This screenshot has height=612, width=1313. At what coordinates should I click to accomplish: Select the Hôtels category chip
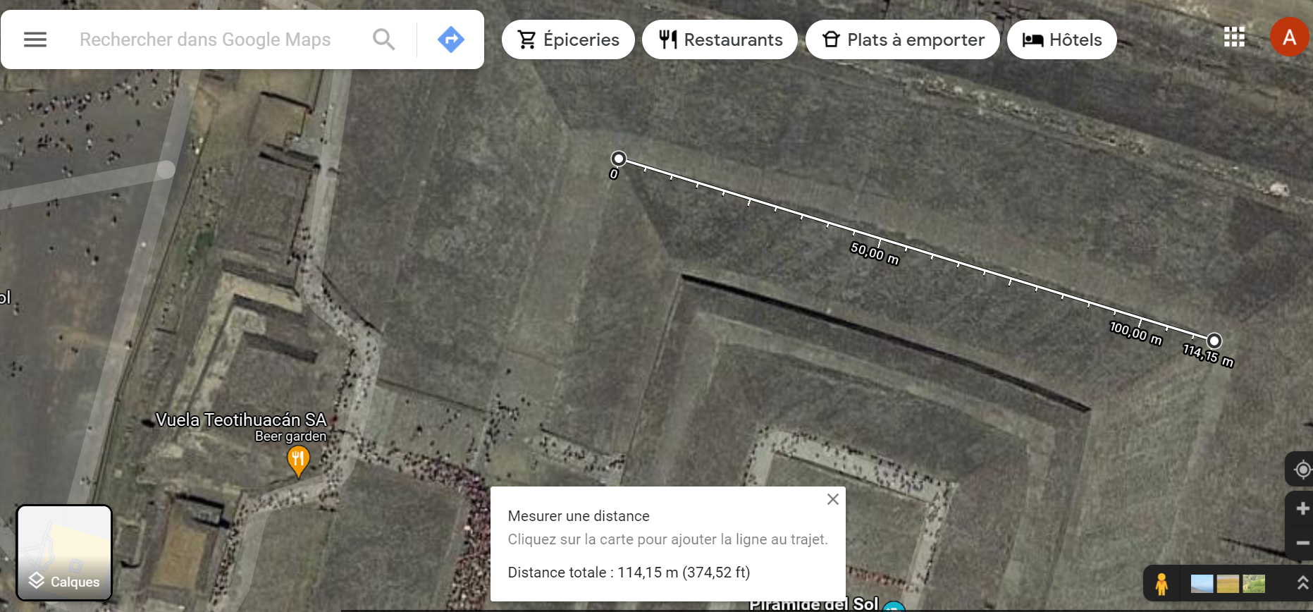click(1062, 39)
